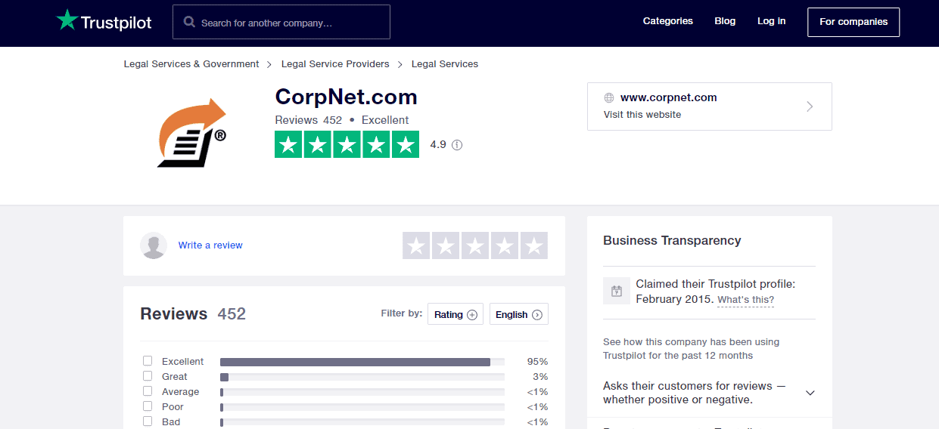This screenshot has height=429, width=939.
Task: Click the CorpNet company logo
Action: (192, 132)
